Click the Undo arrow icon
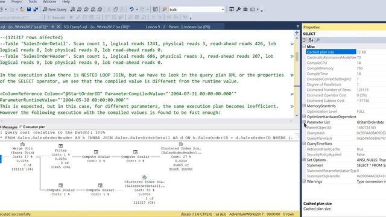The width and height of the screenshot is (386, 217). click(x=131, y=10)
